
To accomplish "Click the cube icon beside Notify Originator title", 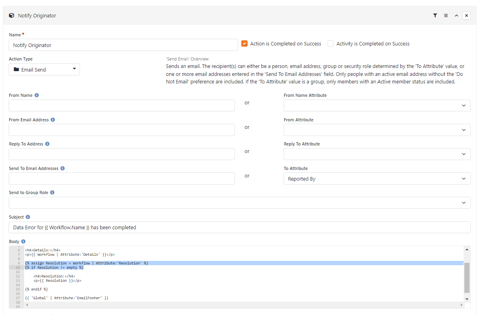I will [x=11, y=15].
